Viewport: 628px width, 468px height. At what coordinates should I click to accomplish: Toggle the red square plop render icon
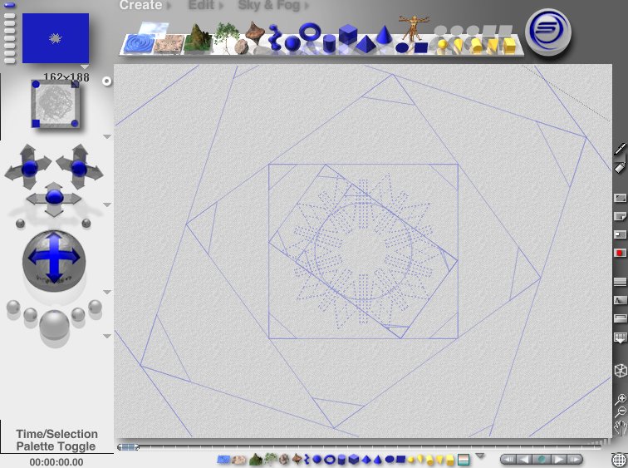(x=620, y=253)
